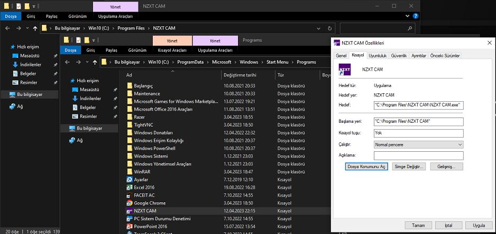Viewport: 496px width, 234px height.
Task: Switch to the Güvenlik tab
Action: (399, 56)
